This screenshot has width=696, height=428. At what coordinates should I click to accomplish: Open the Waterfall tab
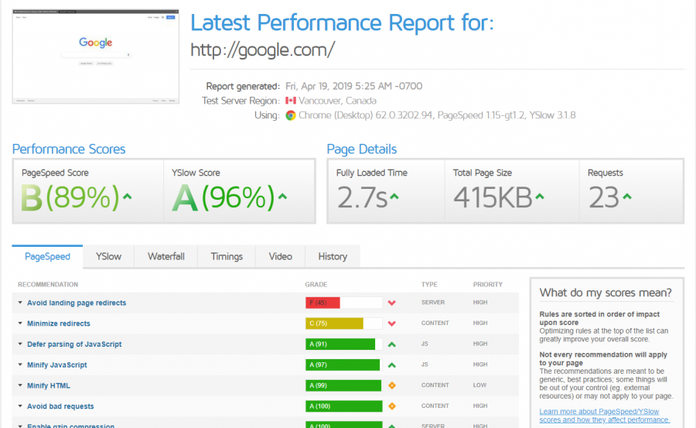point(166,256)
